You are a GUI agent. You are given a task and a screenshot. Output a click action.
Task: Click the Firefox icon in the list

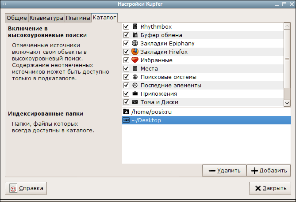point(135,52)
